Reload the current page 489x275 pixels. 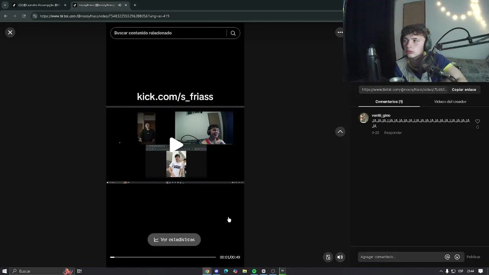click(x=24, y=16)
